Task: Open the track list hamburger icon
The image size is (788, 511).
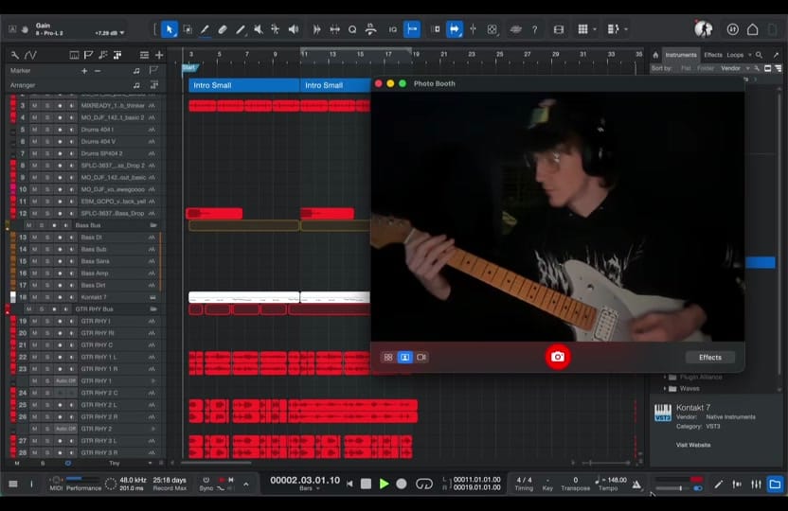Action: (144, 55)
